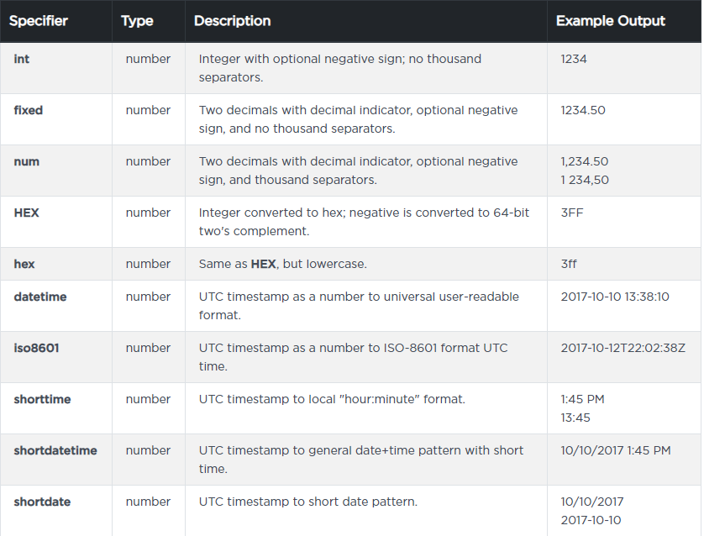Click the shortdatetime specifier cell
The image size is (704, 536).
coord(55,451)
